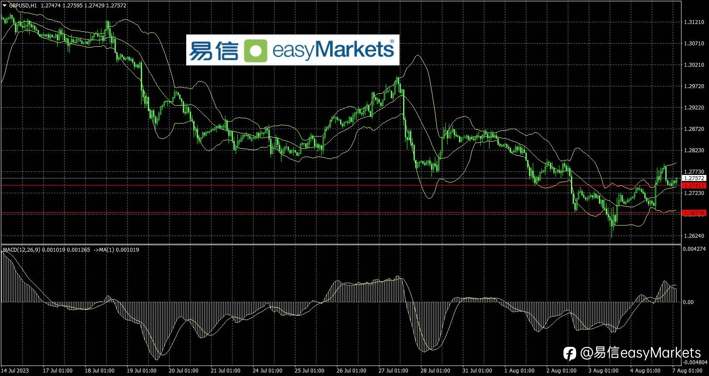709x376 pixels.
Task: Click the MACD zero level label 0.00
Action: (688, 302)
